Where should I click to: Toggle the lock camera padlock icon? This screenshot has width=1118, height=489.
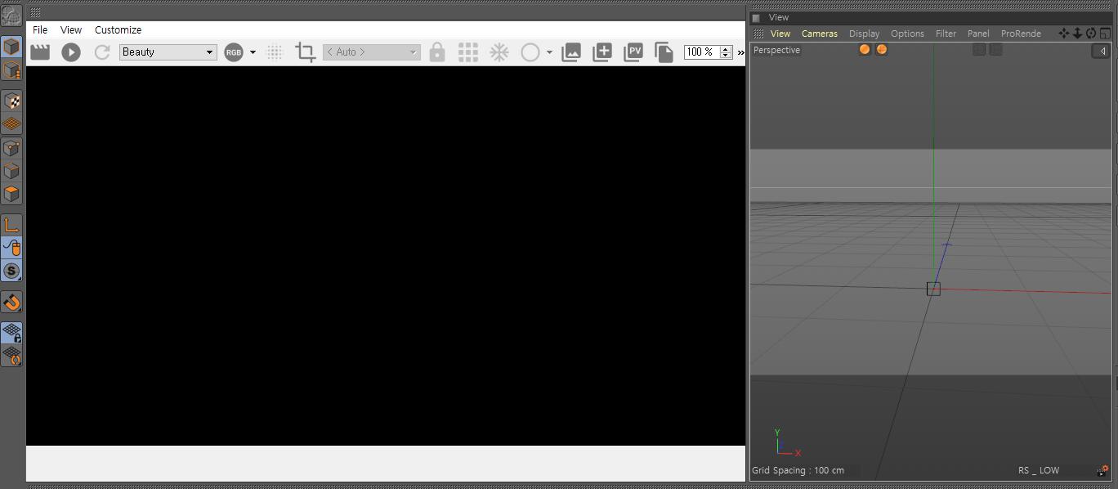coord(437,52)
